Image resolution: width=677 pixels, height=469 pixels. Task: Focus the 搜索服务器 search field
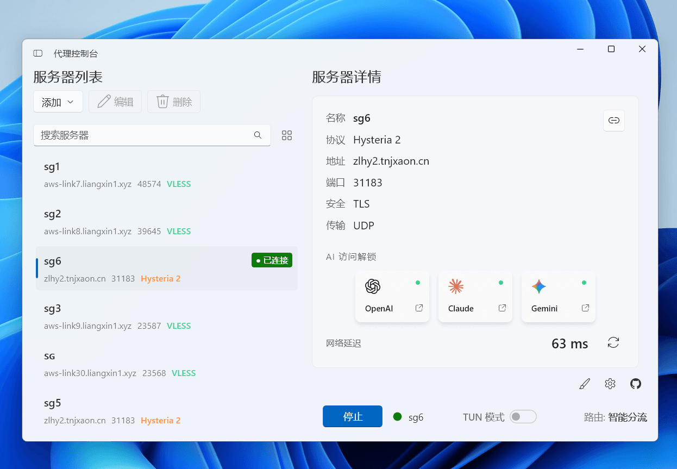point(152,135)
